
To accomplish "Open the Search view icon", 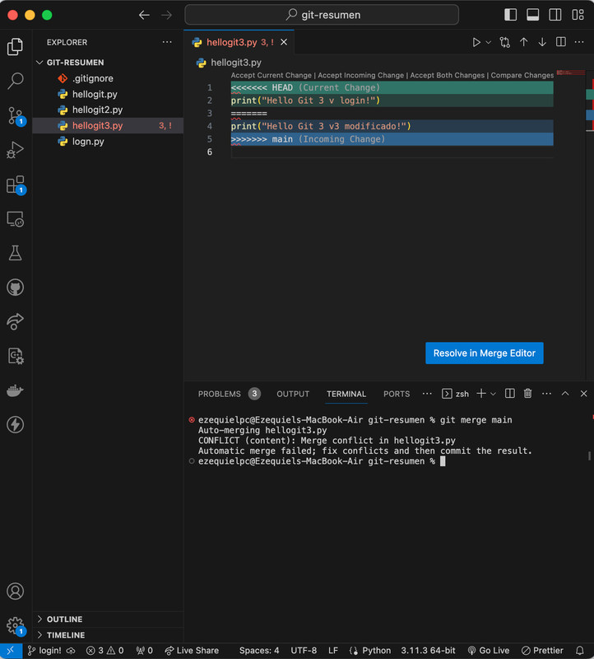I will pyautogui.click(x=15, y=81).
